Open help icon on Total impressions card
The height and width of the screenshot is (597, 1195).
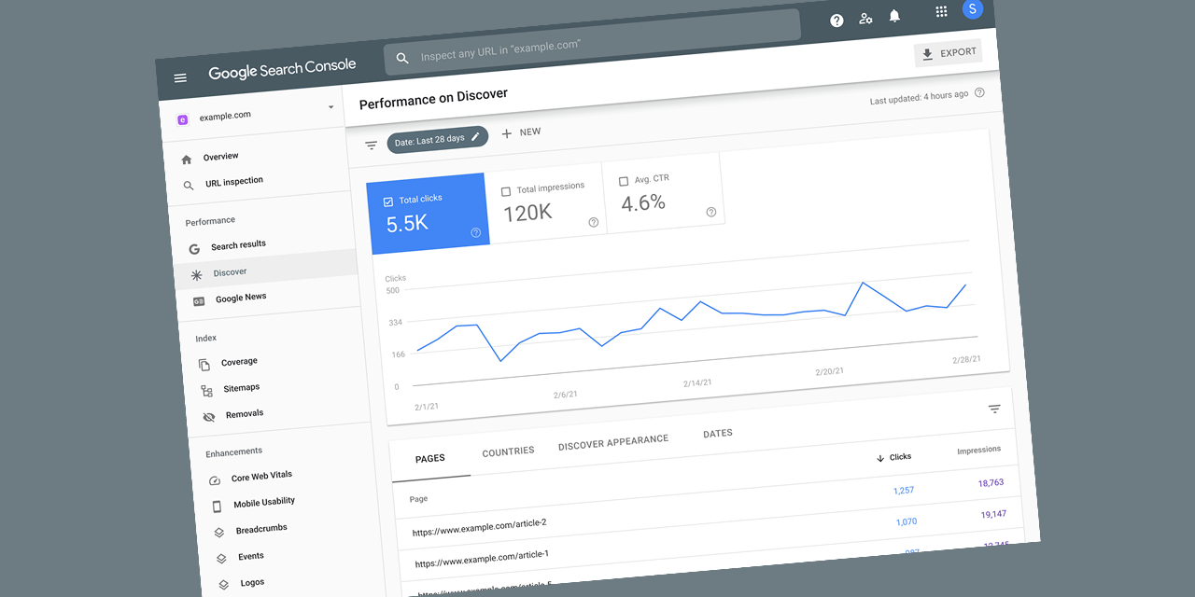(594, 222)
